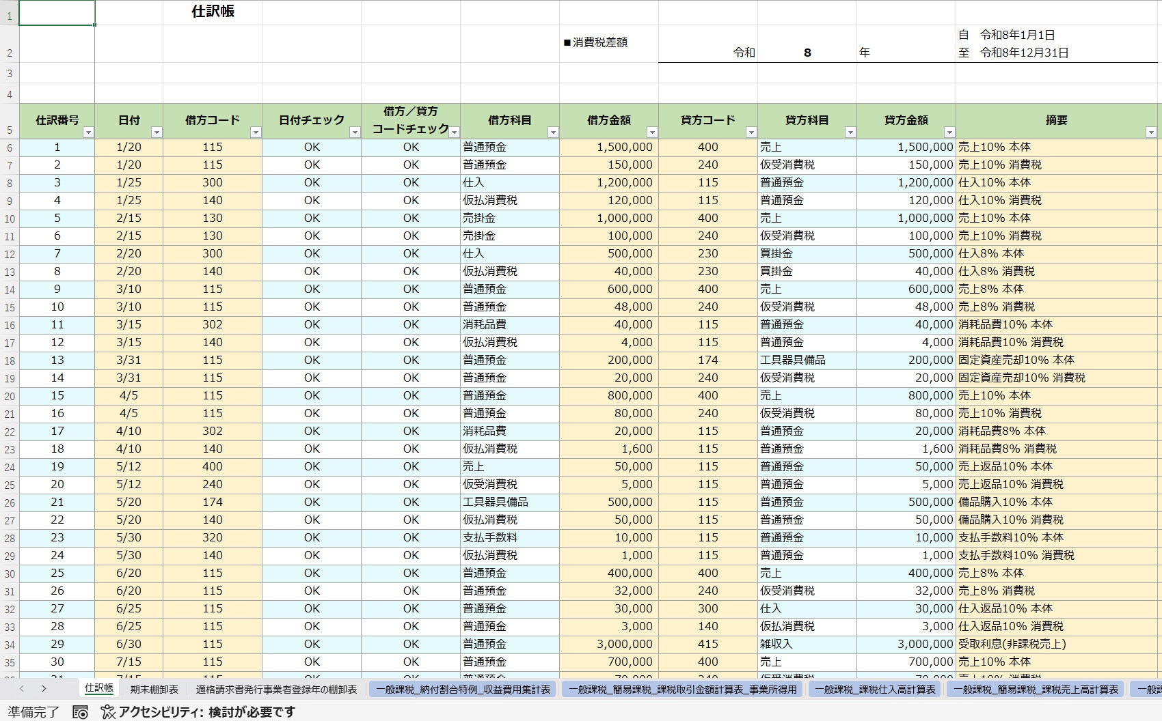Select the 仕訳帳 sheet tab
1162x721 pixels.
click(x=99, y=688)
